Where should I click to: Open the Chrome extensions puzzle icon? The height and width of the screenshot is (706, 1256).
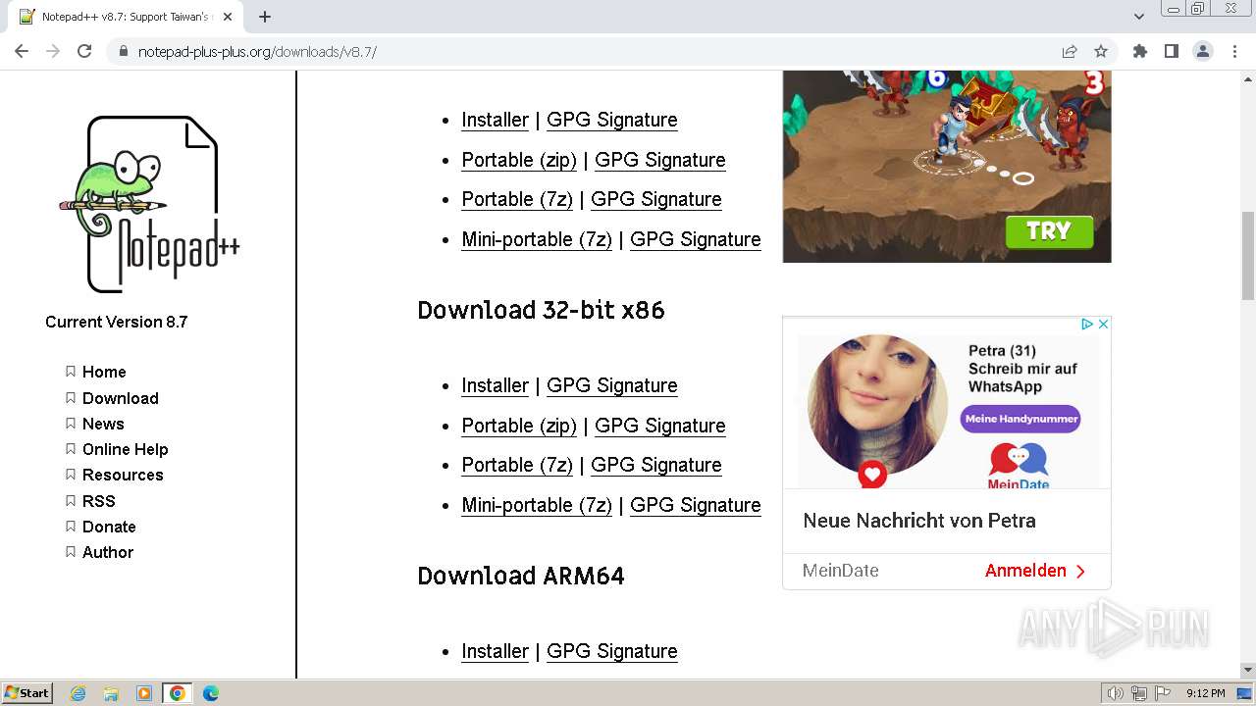tap(1140, 51)
